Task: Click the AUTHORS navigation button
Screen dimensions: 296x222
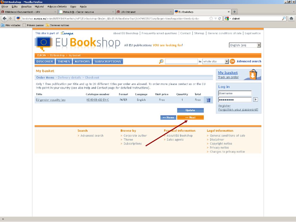Action: [x=82, y=61]
